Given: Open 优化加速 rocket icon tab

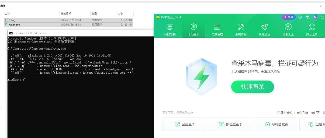Looking at the screenshot, I should coord(264,30).
